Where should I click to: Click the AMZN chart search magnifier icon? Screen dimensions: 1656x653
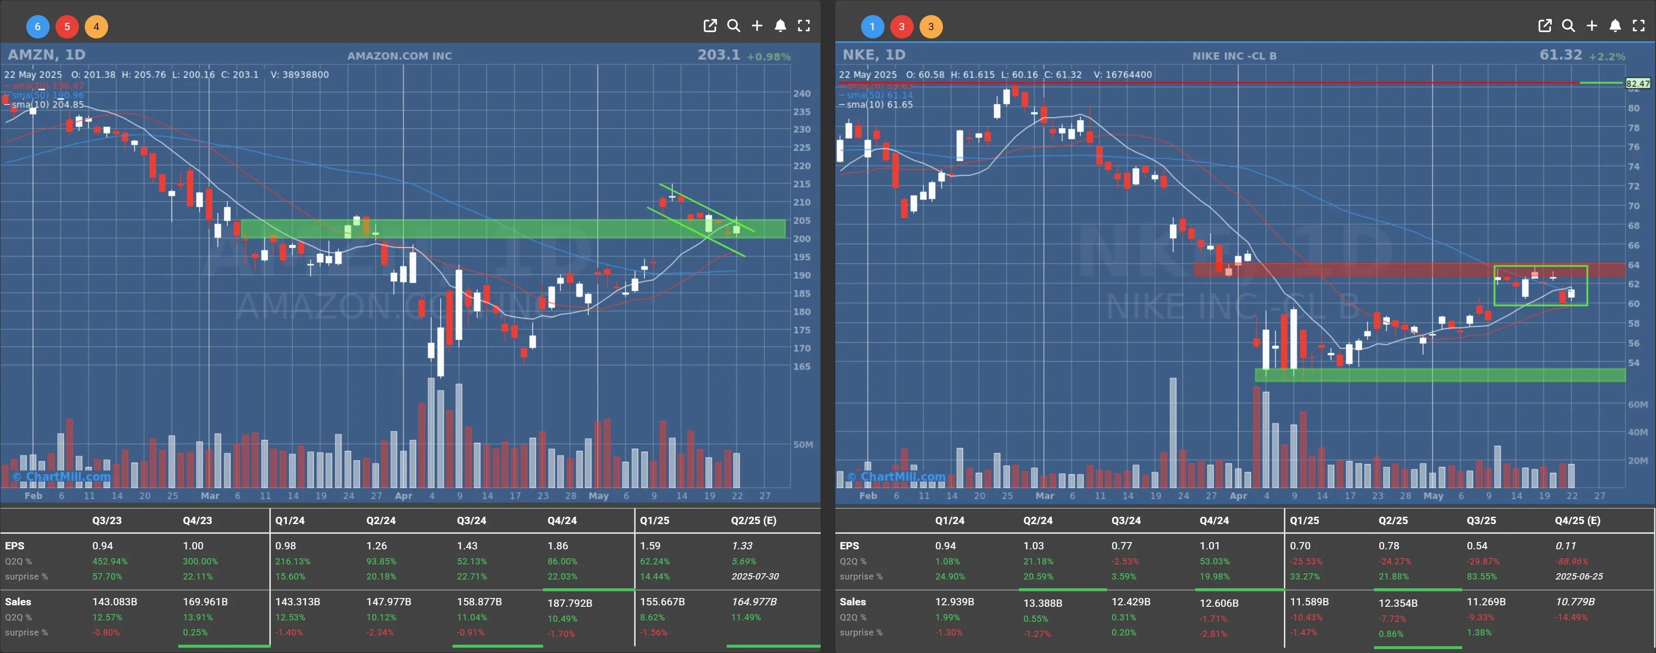[x=734, y=26]
